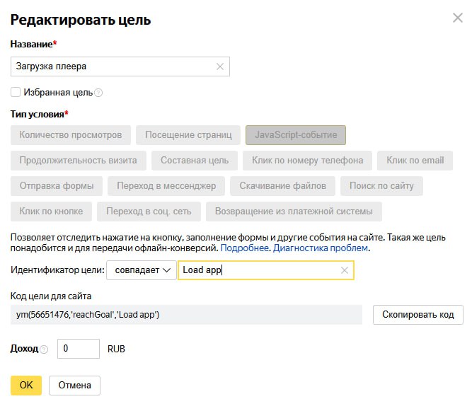
Task: Open the Диагностика проблем link
Action: pos(321,248)
